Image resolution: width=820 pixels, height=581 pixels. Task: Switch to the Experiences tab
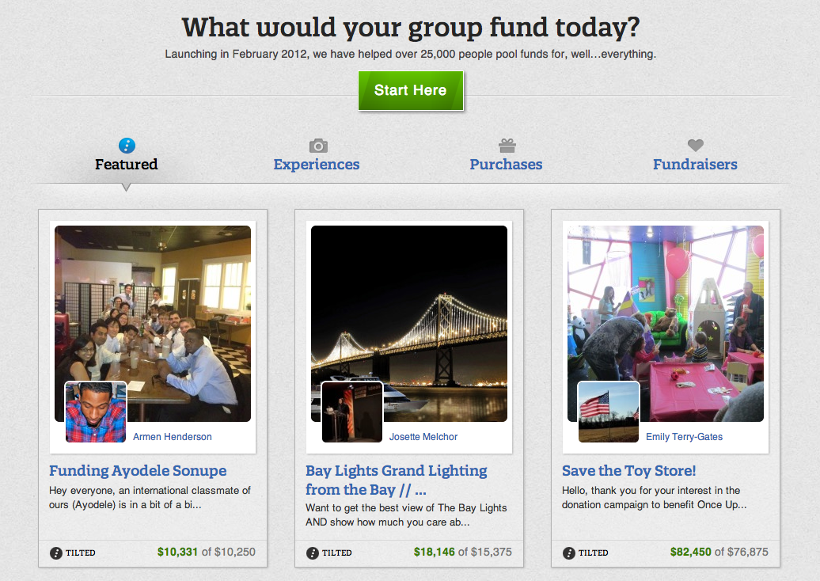point(317,164)
